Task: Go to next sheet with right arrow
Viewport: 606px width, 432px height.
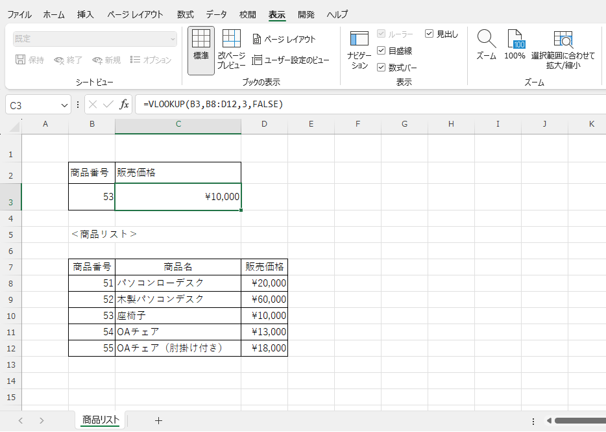Action: click(42, 421)
